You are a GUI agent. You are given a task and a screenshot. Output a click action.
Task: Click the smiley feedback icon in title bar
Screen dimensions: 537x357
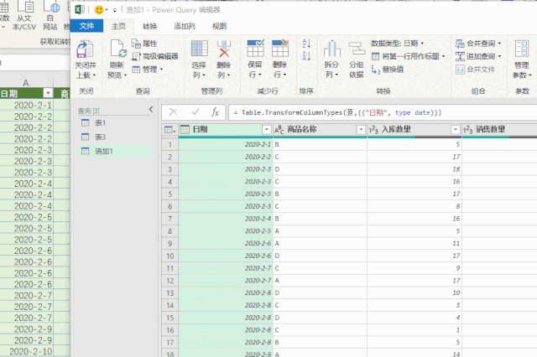tap(99, 10)
